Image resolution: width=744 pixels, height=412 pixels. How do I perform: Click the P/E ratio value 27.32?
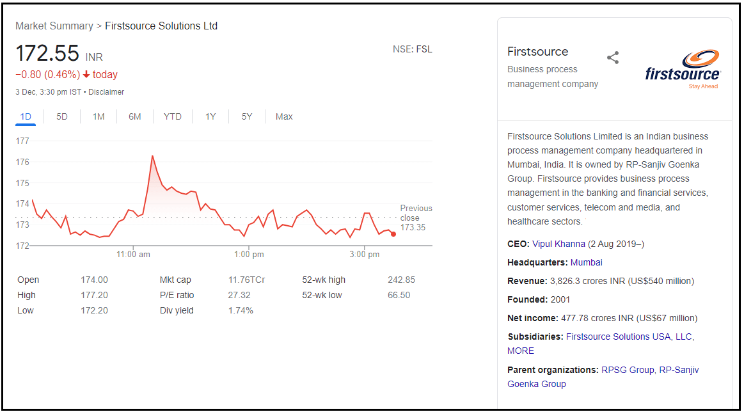pos(239,295)
